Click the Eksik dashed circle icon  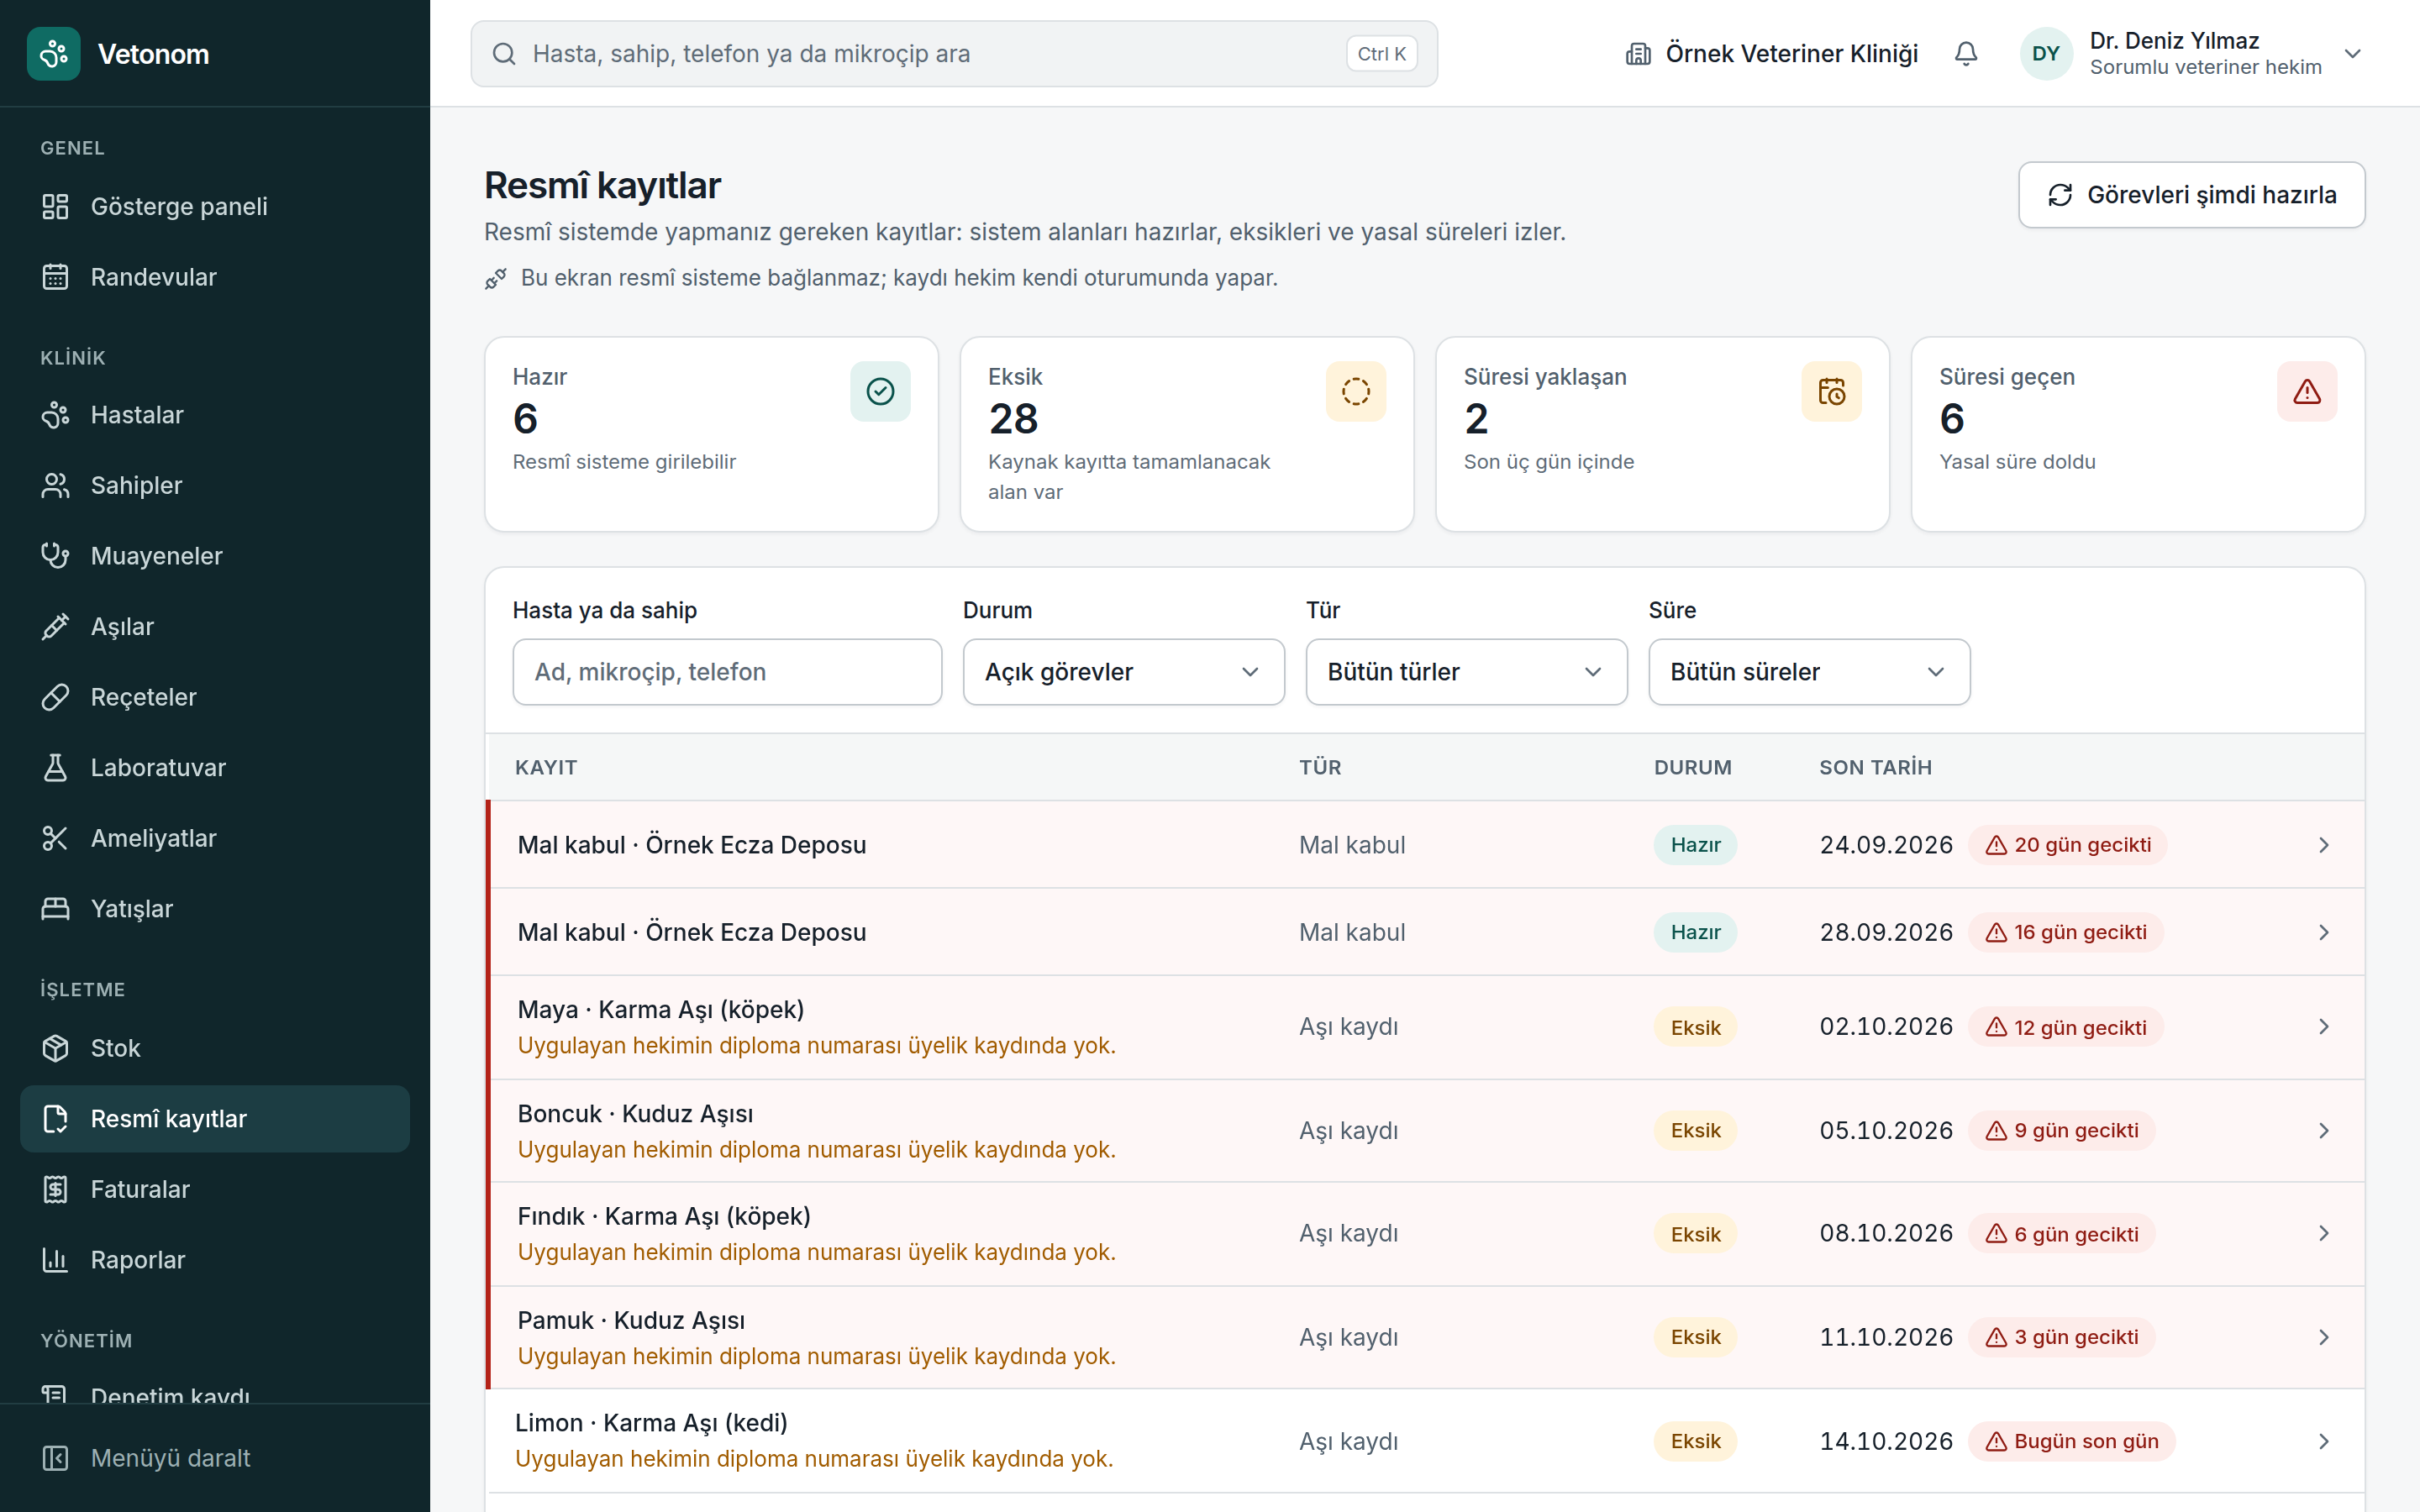tap(1356, 391)
